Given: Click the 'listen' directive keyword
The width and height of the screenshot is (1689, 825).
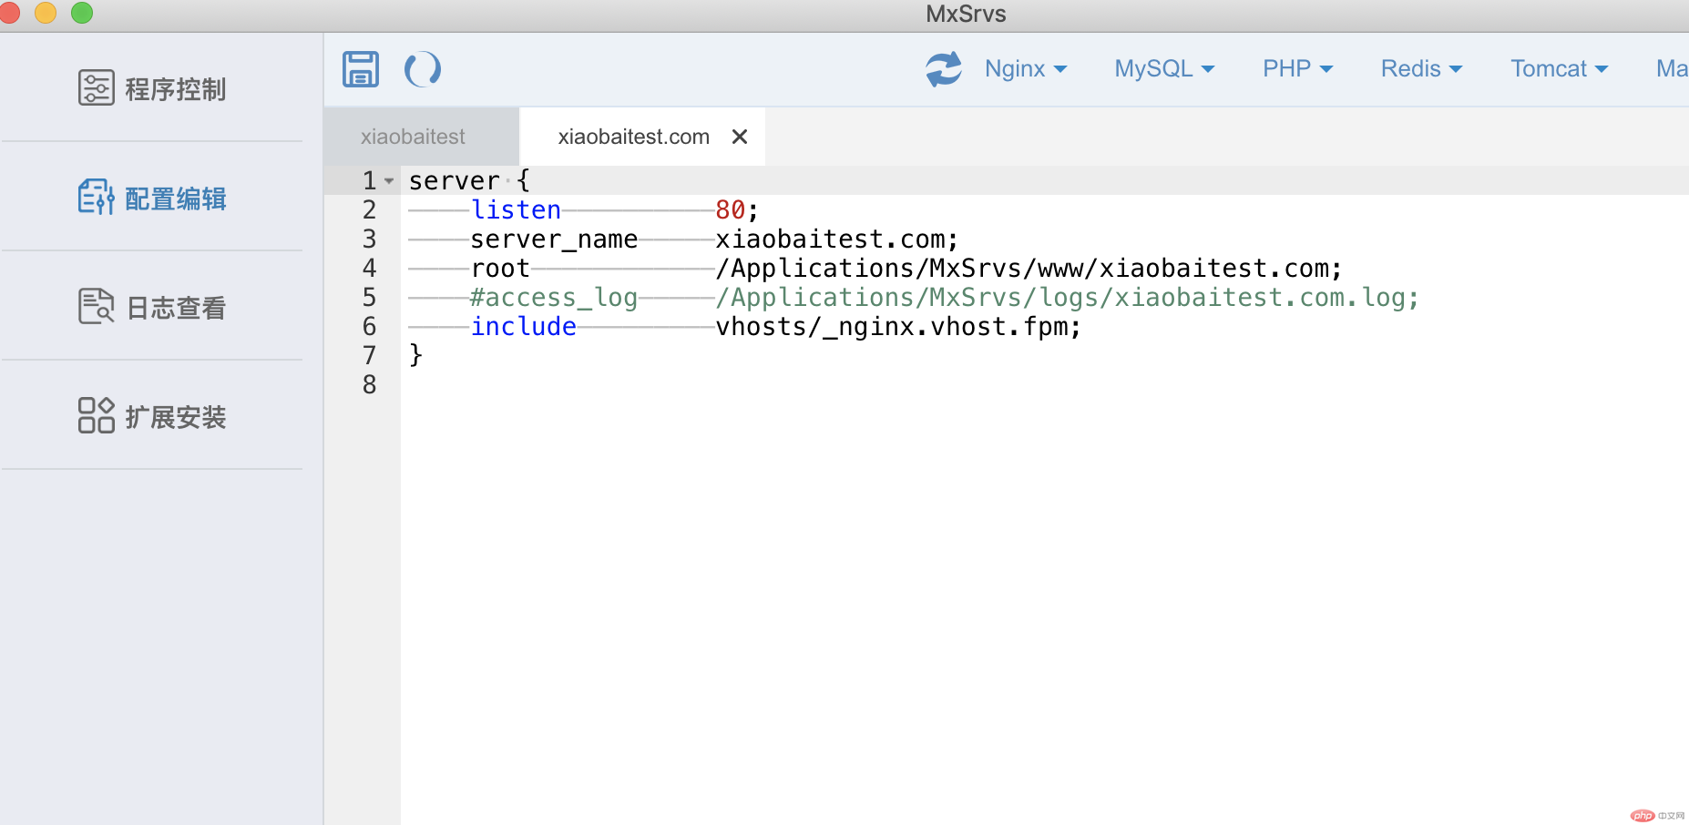Looking at the screenshot, I should (516, 209).
